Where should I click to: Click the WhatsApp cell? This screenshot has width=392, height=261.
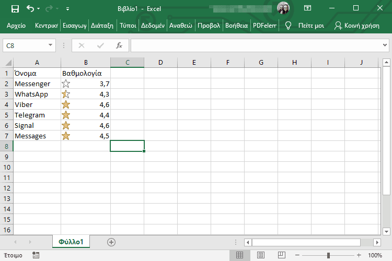pyautogui.click(x=37, y=94)
